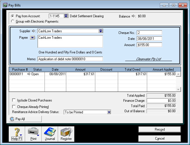Click the Memo text field
Image resolution: width=190 pixels, height=145 pixels.
coord(70,59)
